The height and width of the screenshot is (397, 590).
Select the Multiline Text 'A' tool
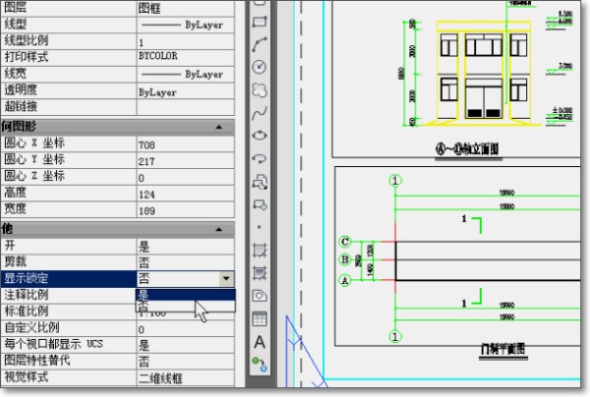[260, 342]
